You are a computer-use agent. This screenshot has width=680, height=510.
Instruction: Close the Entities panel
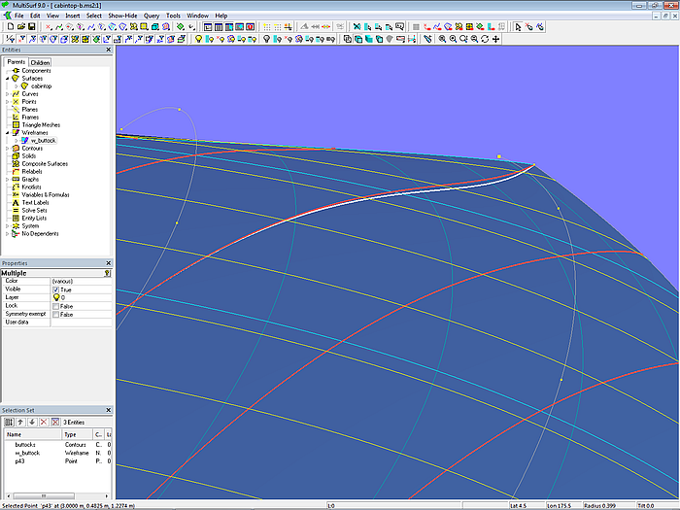point(108,50)
